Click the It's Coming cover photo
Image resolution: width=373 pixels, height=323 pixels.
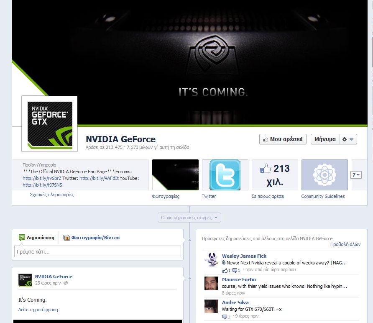click(x=189, y=63)
